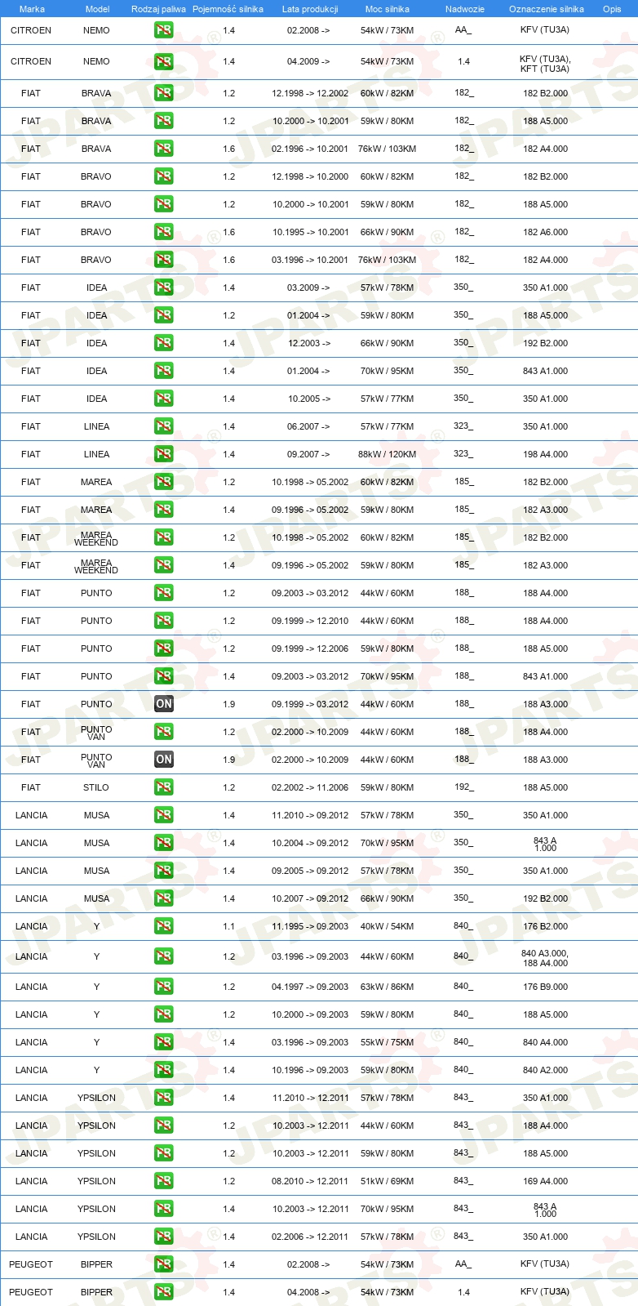Viewport: 638px width, 1306px height.
Task: Select the '182 A6.000' engine code
Action: point(545,232)
